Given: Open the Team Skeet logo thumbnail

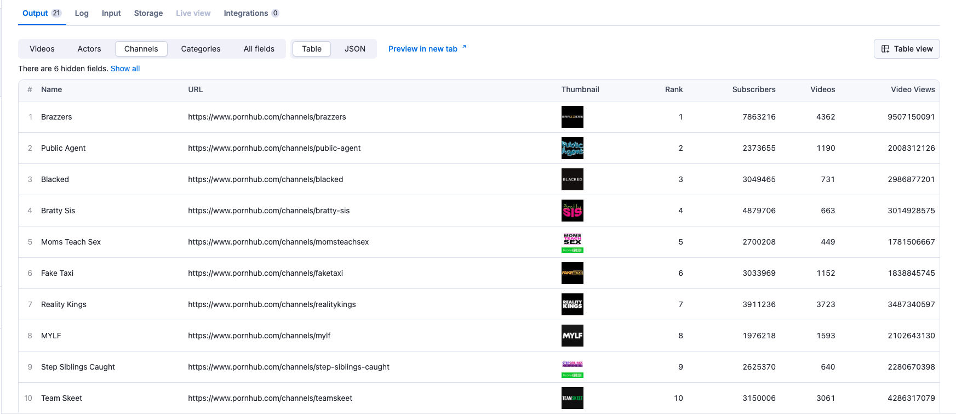Looking at the screenshot, I should [x=573, y=398].
